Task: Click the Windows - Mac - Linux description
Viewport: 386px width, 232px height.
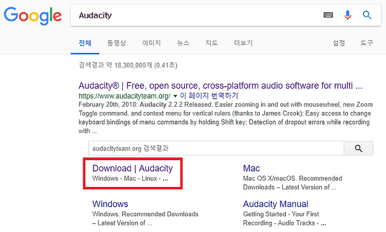Action: point(130,178)
